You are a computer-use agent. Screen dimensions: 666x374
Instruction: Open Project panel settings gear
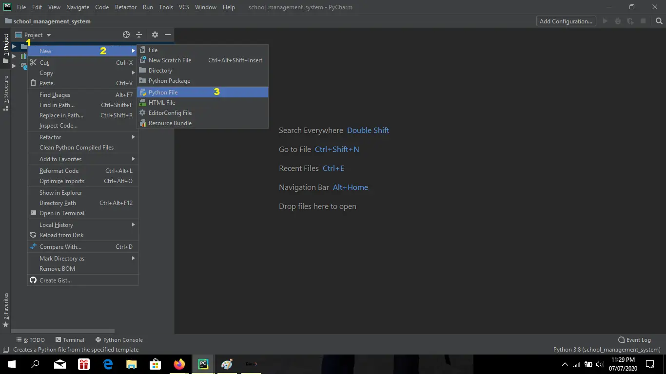[155, 35]
